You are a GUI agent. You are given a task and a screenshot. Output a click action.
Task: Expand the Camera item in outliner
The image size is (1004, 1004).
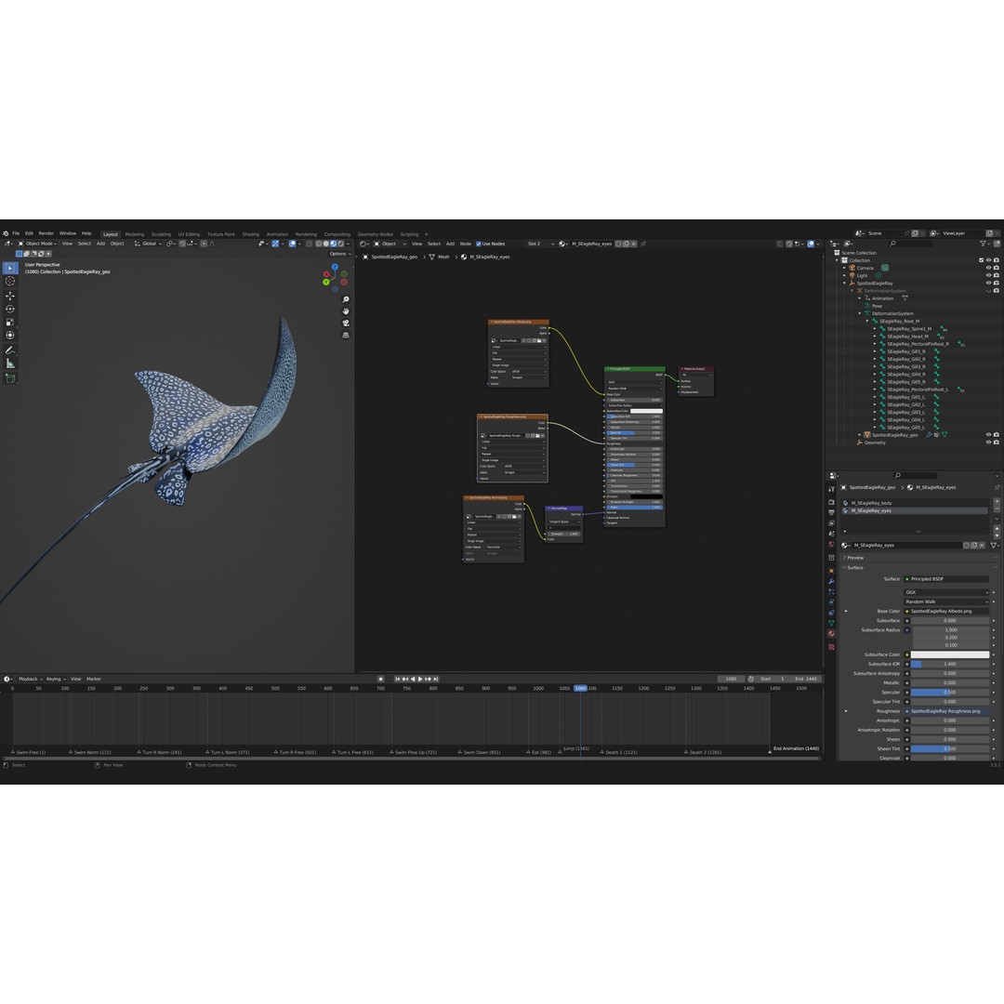point(844,269)
